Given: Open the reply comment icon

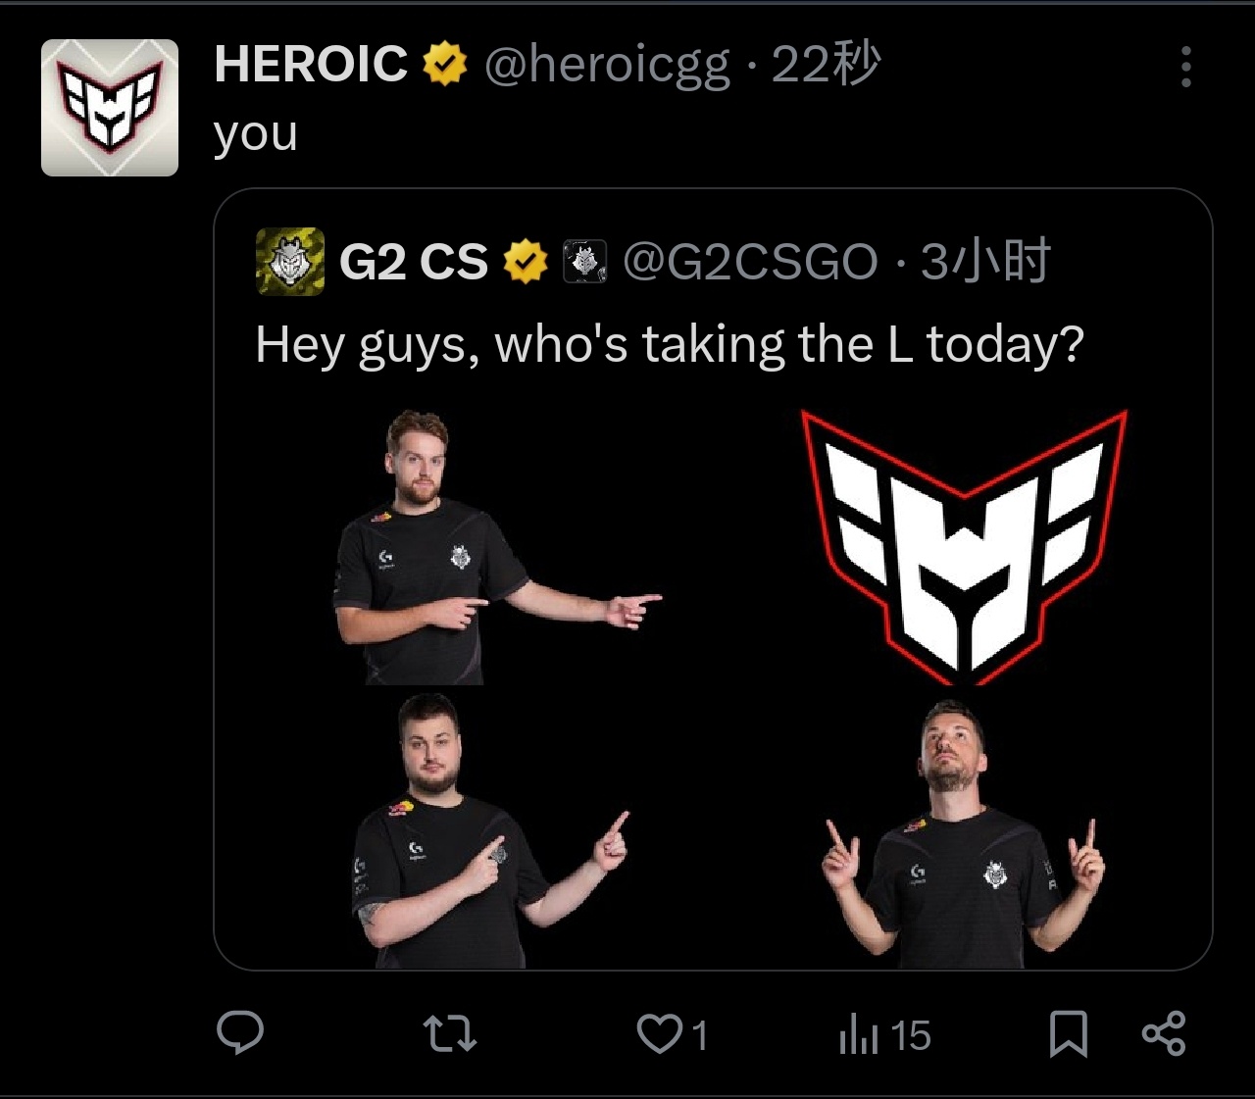Looking at the screenshot, I should [239, 1033].
